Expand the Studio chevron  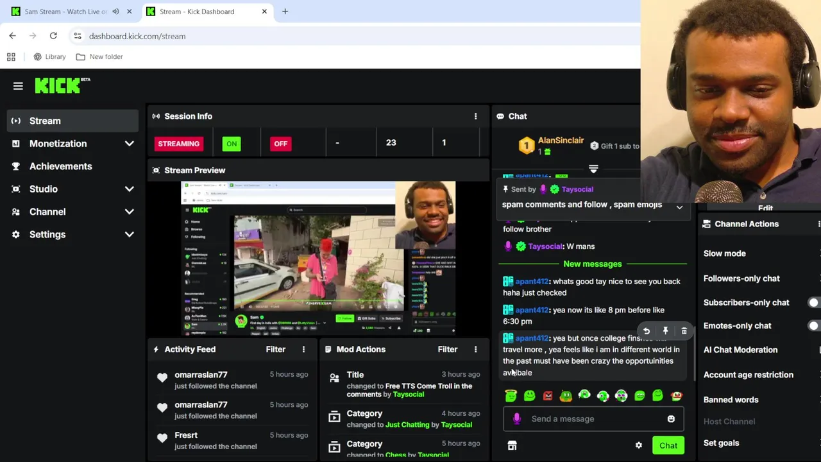tap(129, 189)
